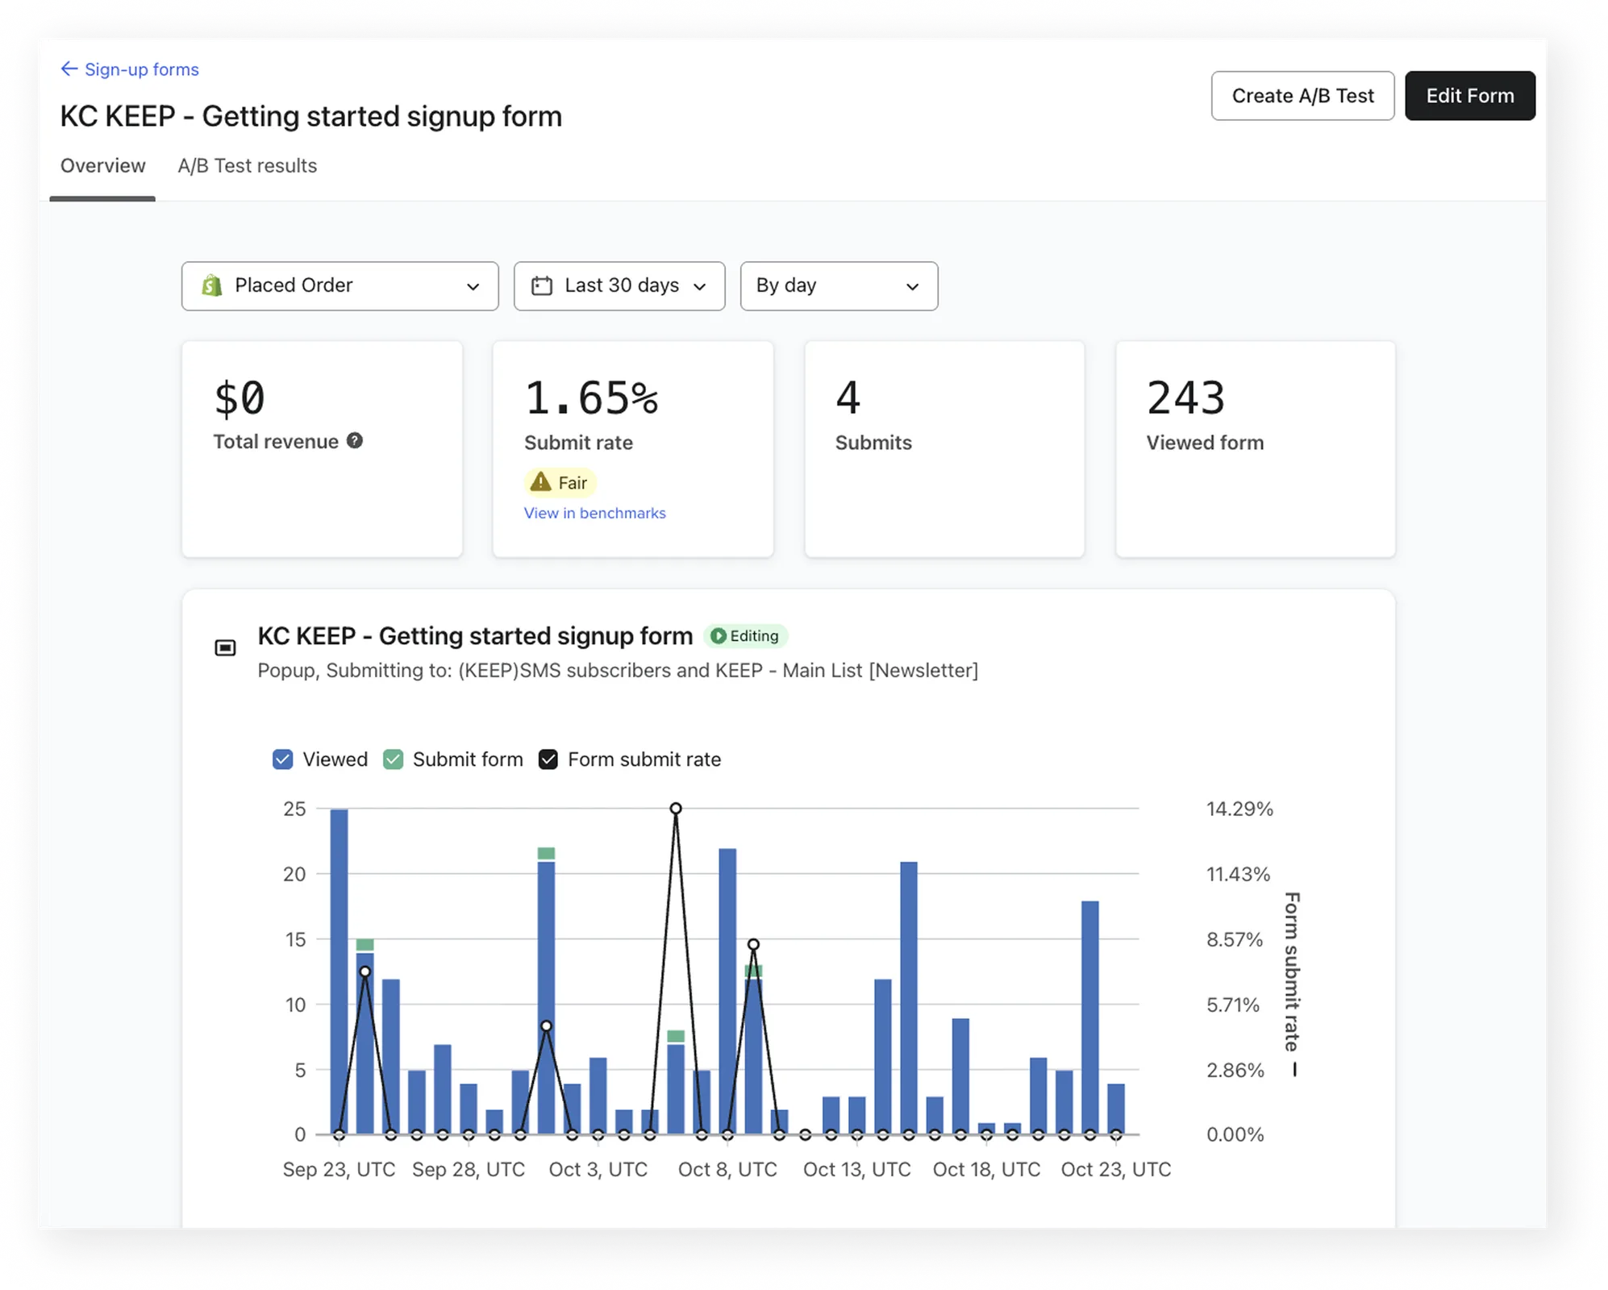The height and width of the screenshot is (1290, 1608).
Task: Toggle the Submit form checkbox
Action: (394, 759)
